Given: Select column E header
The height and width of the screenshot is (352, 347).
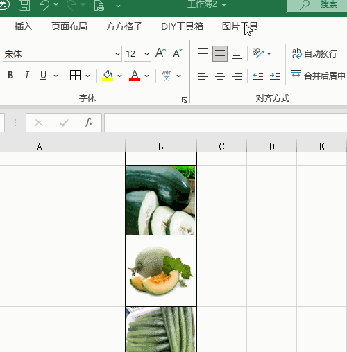Looking at the screenshot, I should click(x=321, y=146).
